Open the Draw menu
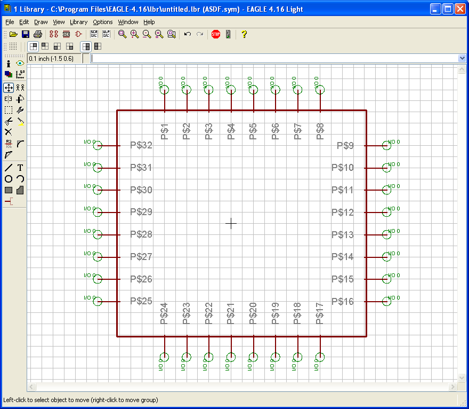 tap(41, 22)
